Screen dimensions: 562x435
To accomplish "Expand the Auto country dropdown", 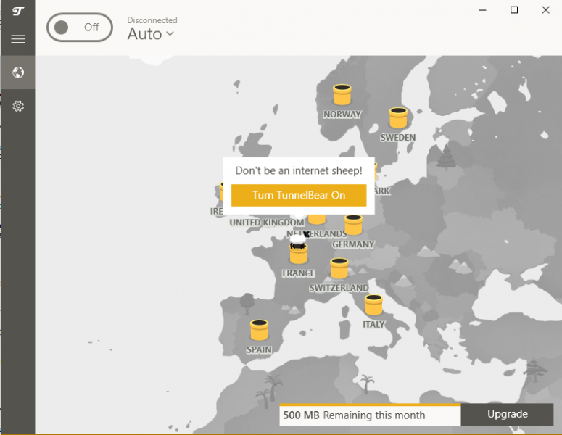I will click(151, 34).
